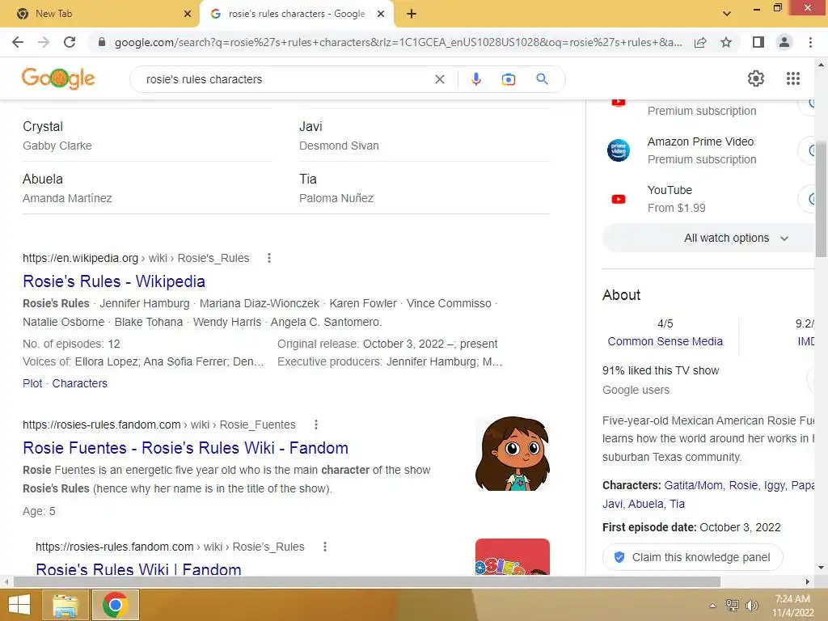Screen dimensions: 828x621
Task: Select Tia link in About characters
Action: point(677,504)
